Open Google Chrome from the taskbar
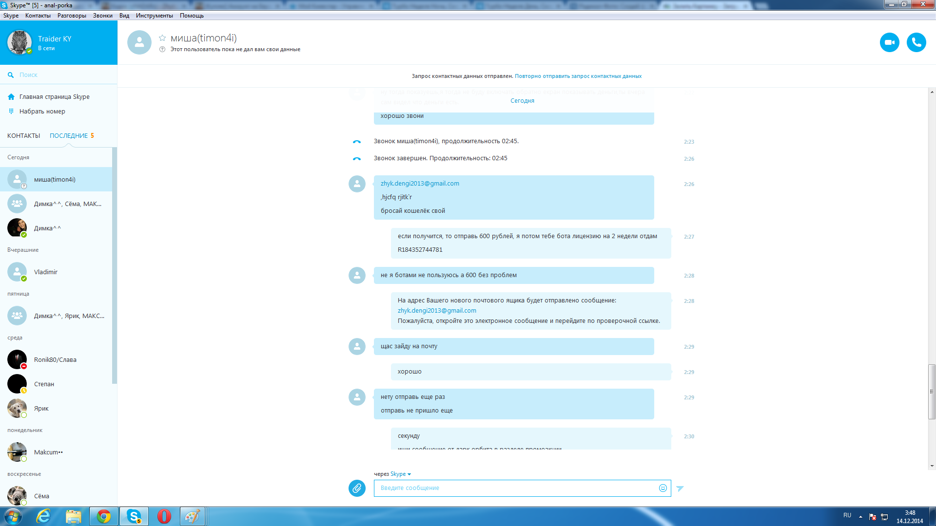Image resolution: width=936 pixels, height=526 pixels. (x=103, y=516)
